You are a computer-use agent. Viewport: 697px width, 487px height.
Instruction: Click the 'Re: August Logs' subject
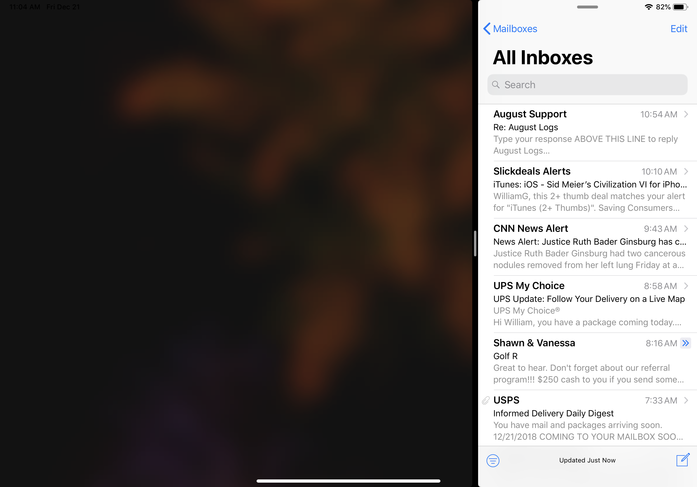pos(525,127)
